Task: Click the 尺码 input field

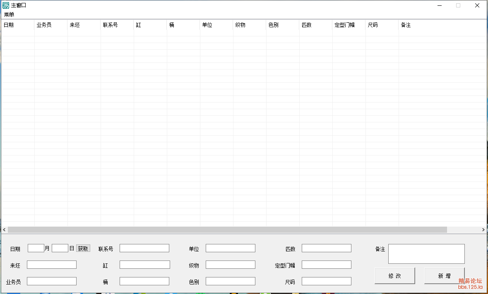Action: pos(326,281)
